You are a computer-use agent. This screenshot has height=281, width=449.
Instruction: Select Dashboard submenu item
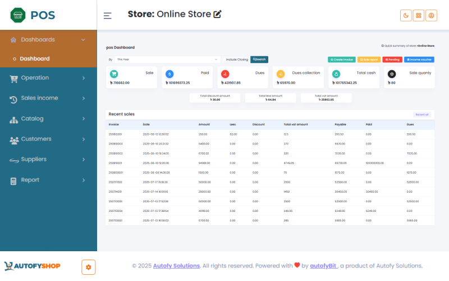point(35,58)
